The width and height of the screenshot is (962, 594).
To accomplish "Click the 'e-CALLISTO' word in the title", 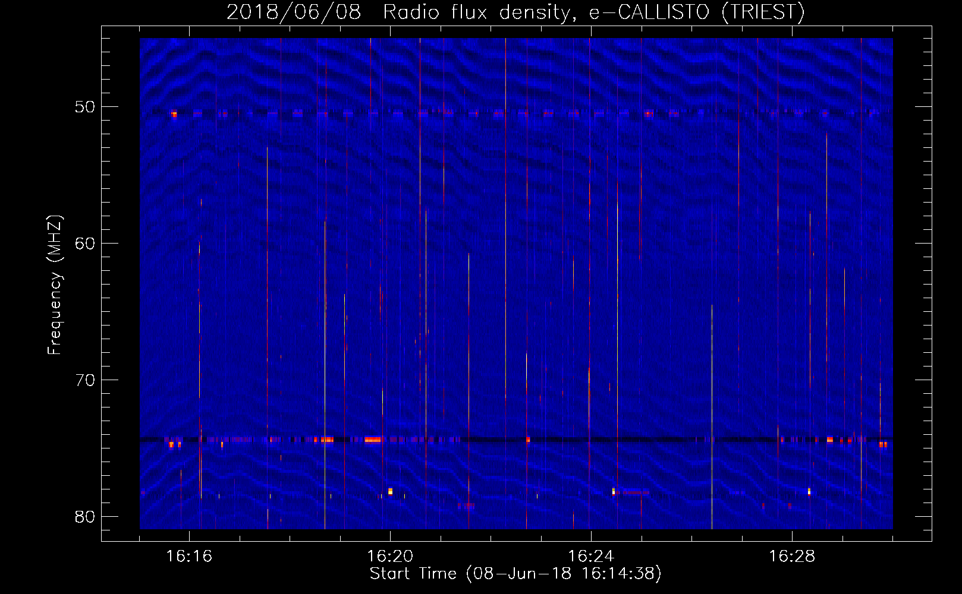I will click(649, 12).
